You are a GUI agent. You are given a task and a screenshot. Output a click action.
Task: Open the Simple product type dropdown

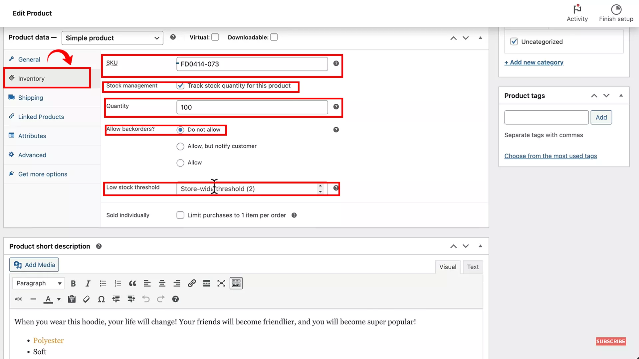[x=112, y=38]
